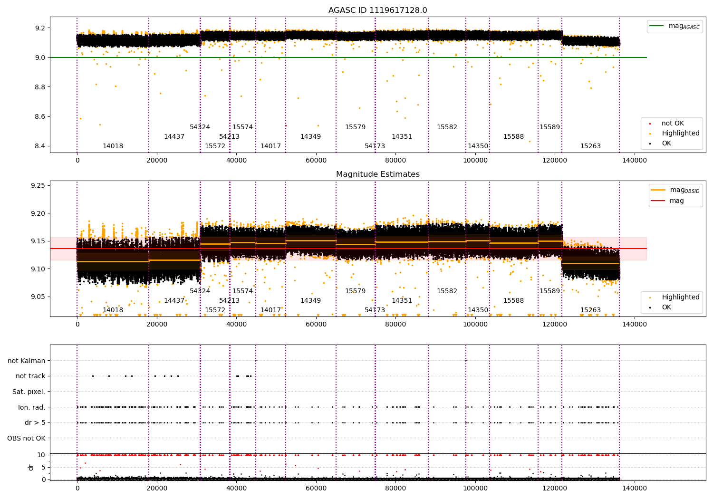Image resolution: width=713 pixels, height=499 pixels.
Task: Click the 'Magnitude Estimates' panel title
Action: point(377,174)
